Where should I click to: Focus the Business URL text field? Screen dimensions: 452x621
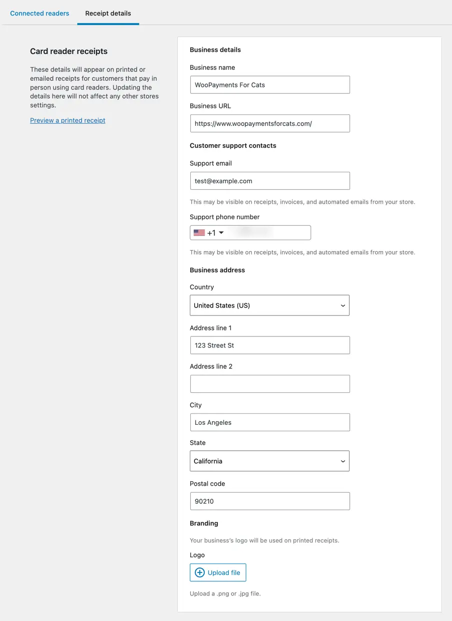pos(270,124)
